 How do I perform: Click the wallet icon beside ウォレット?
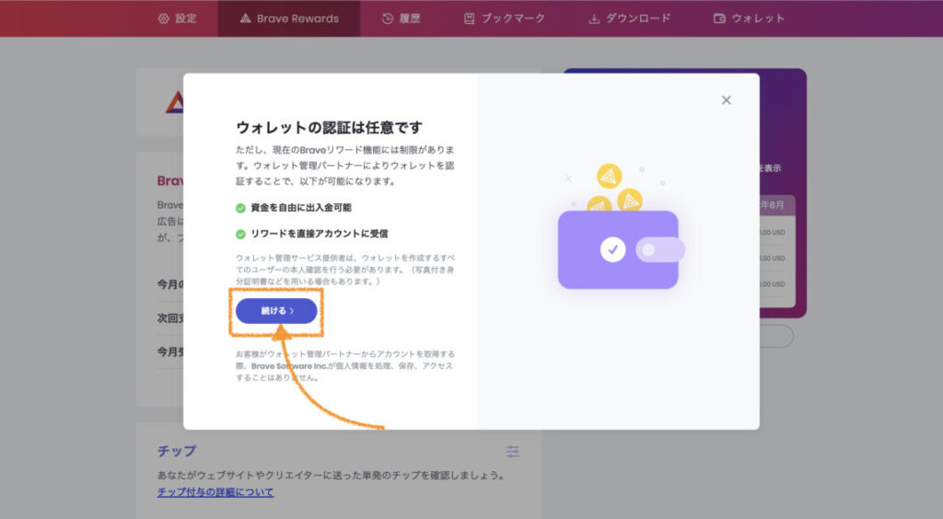(719, 18)
